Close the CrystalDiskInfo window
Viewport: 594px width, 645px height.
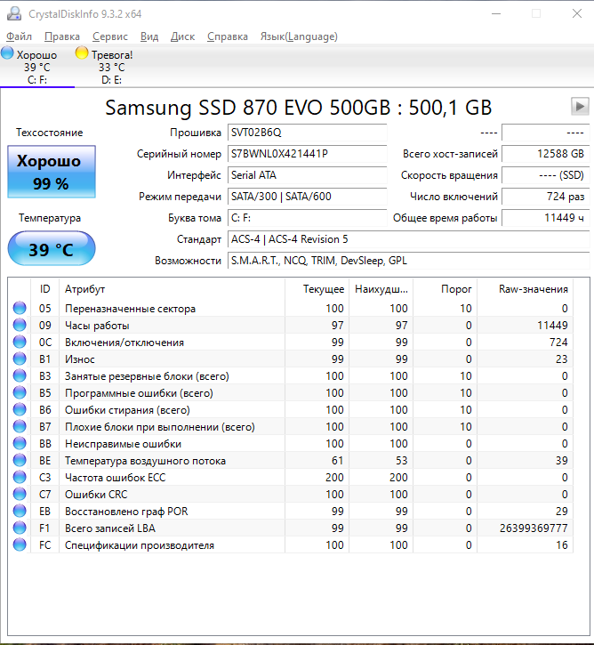click(x=577, y=13)
